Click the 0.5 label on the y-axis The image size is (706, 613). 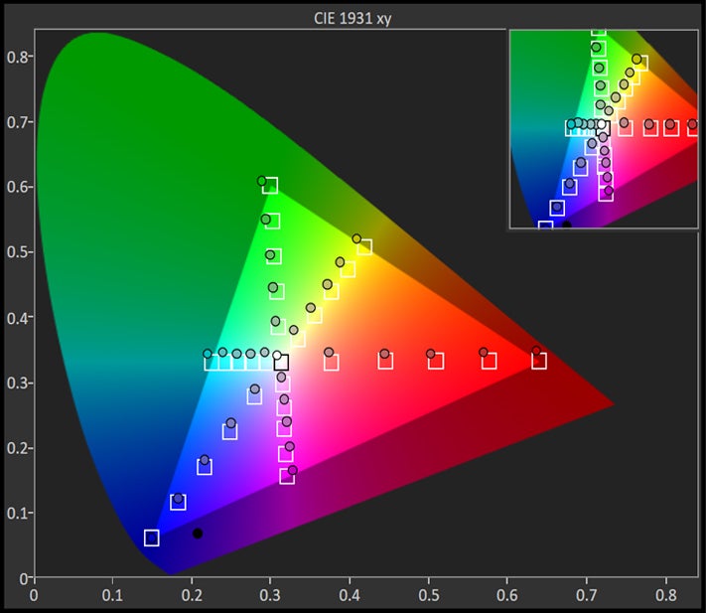coord(15,251)
